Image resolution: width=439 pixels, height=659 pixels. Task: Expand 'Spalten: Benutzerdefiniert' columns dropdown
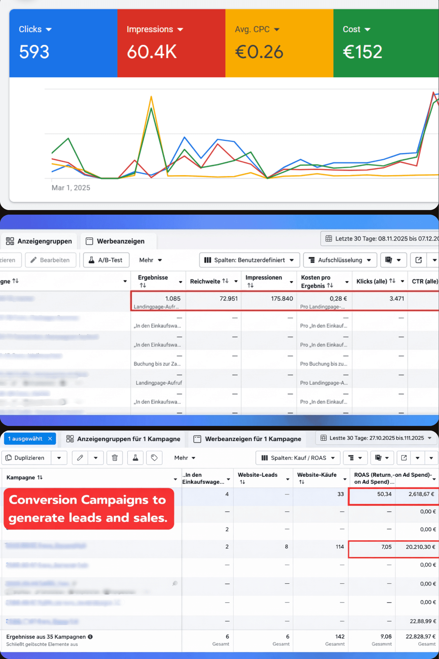(x=249, y=260)
